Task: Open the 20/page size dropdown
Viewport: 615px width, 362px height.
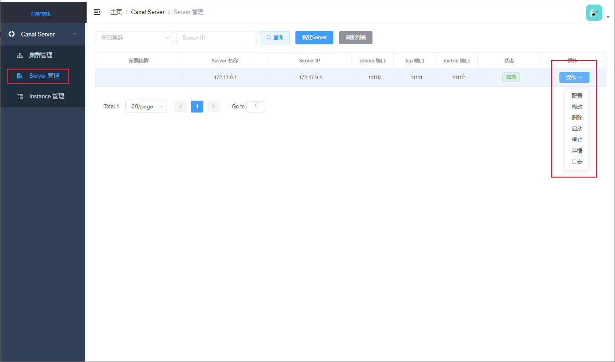Action: coord(146,107)
